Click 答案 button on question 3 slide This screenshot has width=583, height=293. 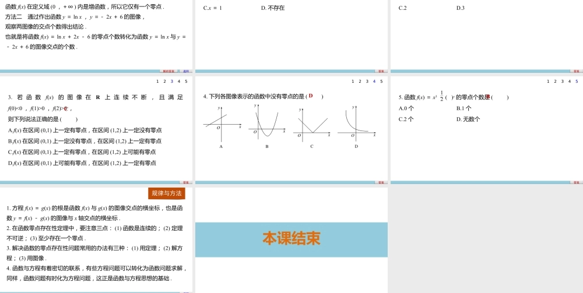click(186, 182)
